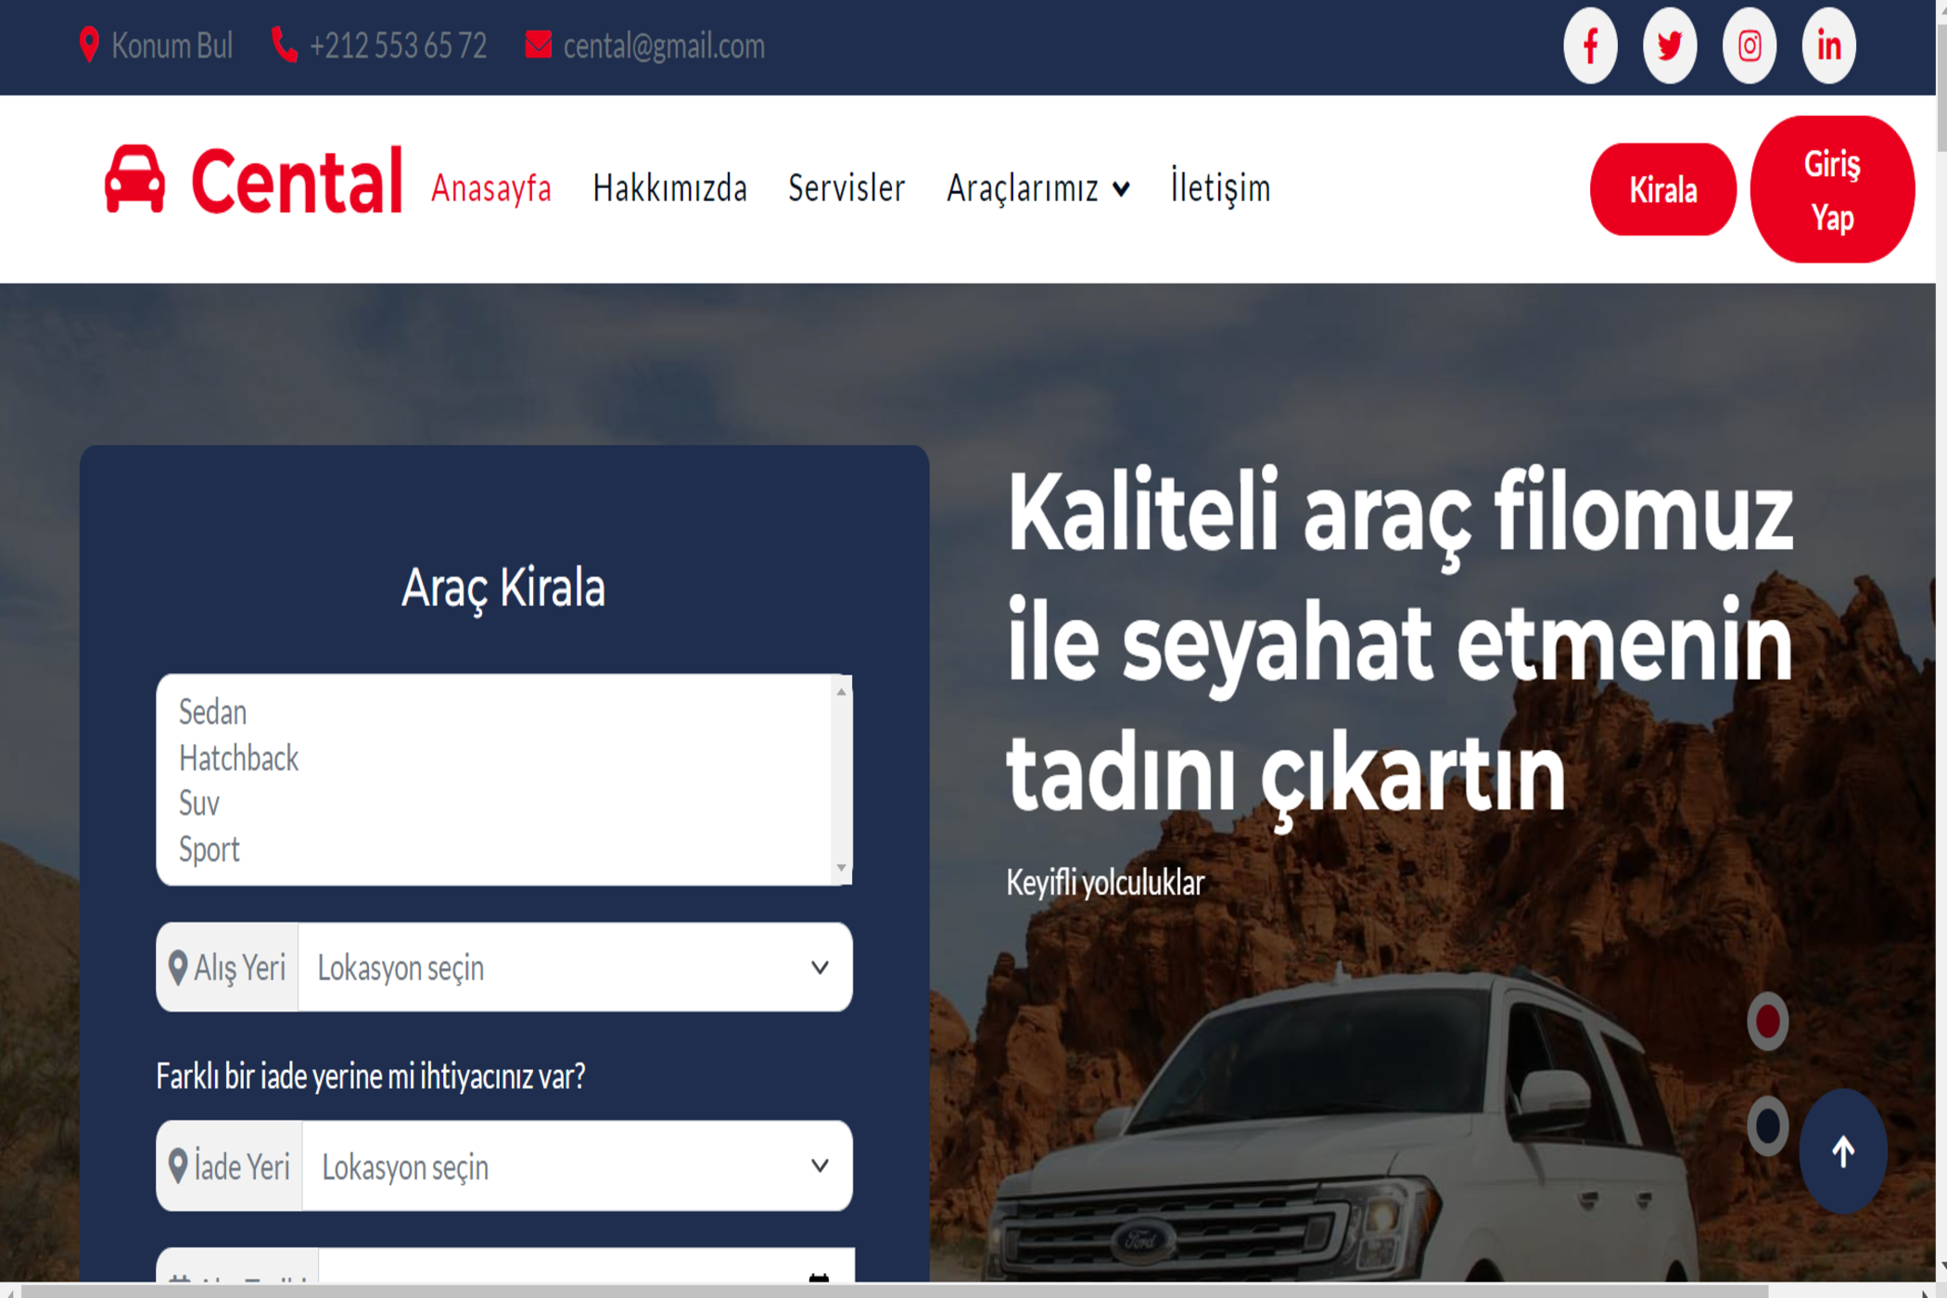Click the Giriş Yap button
Viewport: 1947px width, 1298px height.
[1831, 190]
